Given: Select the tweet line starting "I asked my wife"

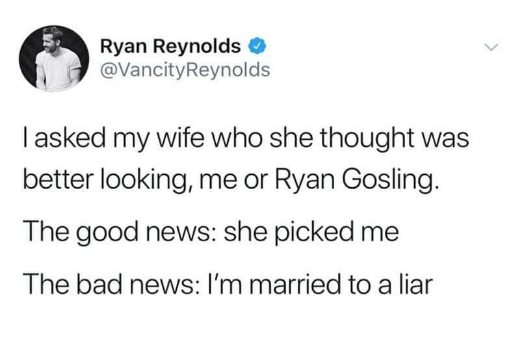Looking at the screenshot, I should (246, 138).
